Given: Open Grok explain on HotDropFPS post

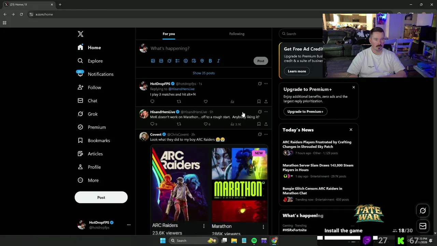Looking at the screenshot, I should [260, 84].
